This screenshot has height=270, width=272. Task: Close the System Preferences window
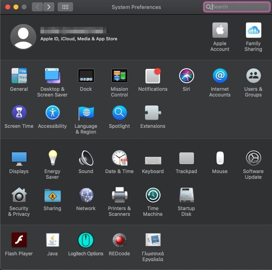(8, 7)
